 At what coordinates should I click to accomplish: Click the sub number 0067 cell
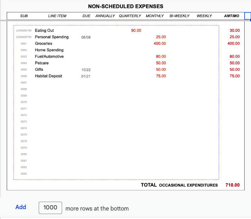click(24, 82)
